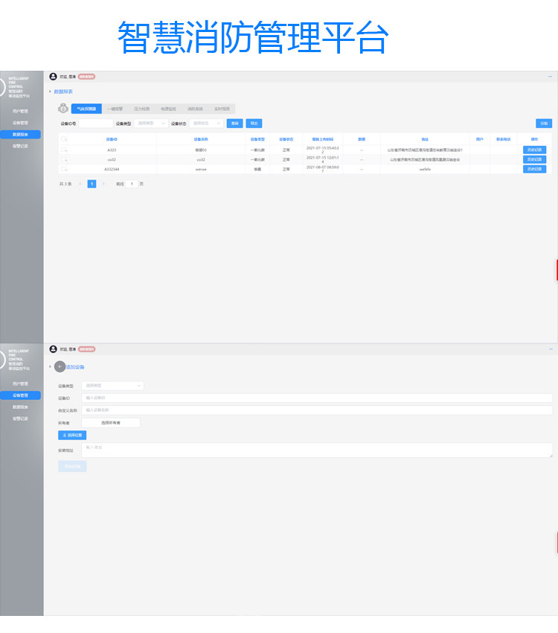
Task: Open 用户管理 in the lower sidebar
Action: (20, 384)
